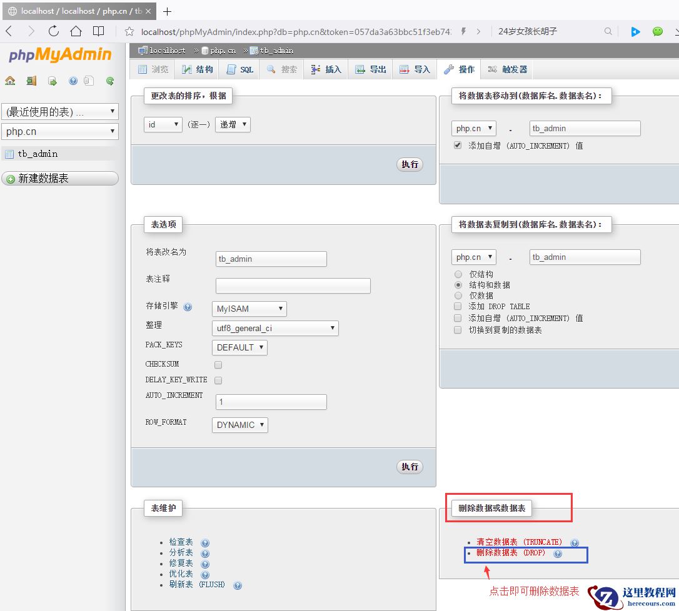This screenshot has height=611, width=679.
Task: Click lightning speed-mode icon in address bar
Action: coord(463,31)
